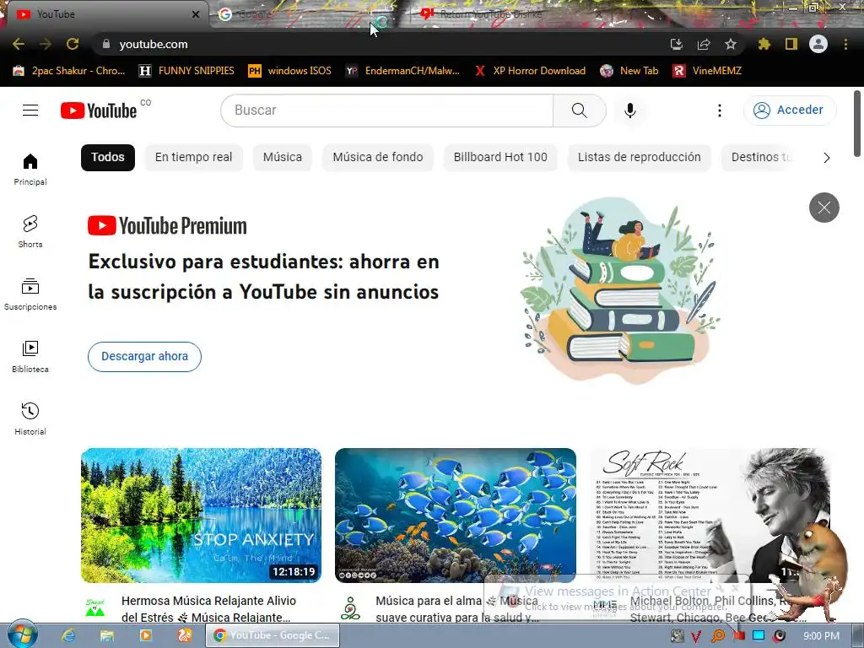
Task: Toggle Chrome side panel icon
Action: [x=791, y=44]
